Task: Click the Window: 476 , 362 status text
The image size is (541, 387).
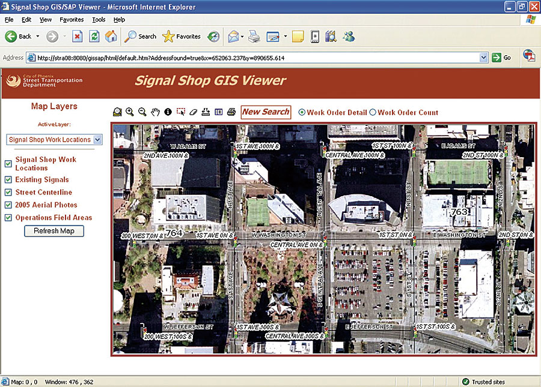Action: pyautogui.click(x=69, y=382)
